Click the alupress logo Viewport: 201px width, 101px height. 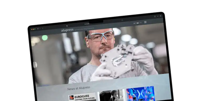point(67,30)
